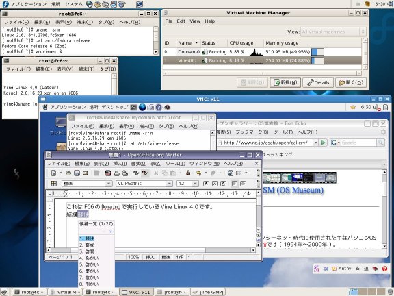Click the Anthy input method indicator
The width and height of the screenshot is (394, 296).
point(342,269)
